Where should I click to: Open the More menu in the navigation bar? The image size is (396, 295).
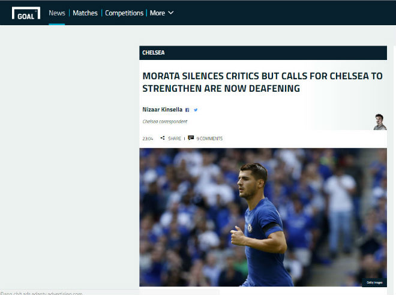pyautogui.click(x=157, y=13)
